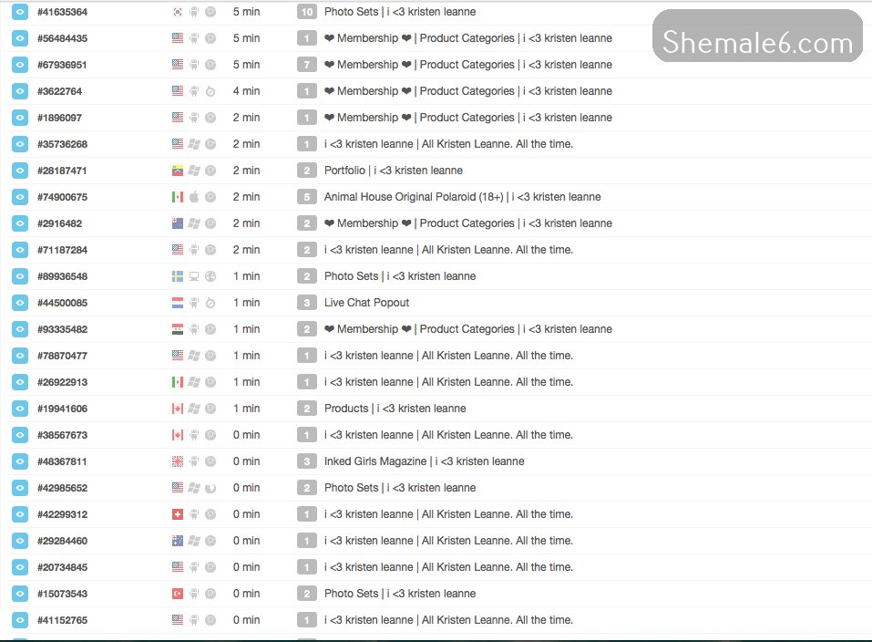Click the badge 3 beside Inked Girls Magazine
The height and width of the screenshot is (642, 872).
click(307, 461)
